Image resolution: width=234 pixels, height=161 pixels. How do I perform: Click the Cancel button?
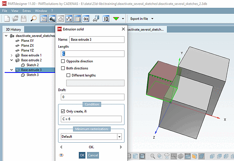[93, 155]
